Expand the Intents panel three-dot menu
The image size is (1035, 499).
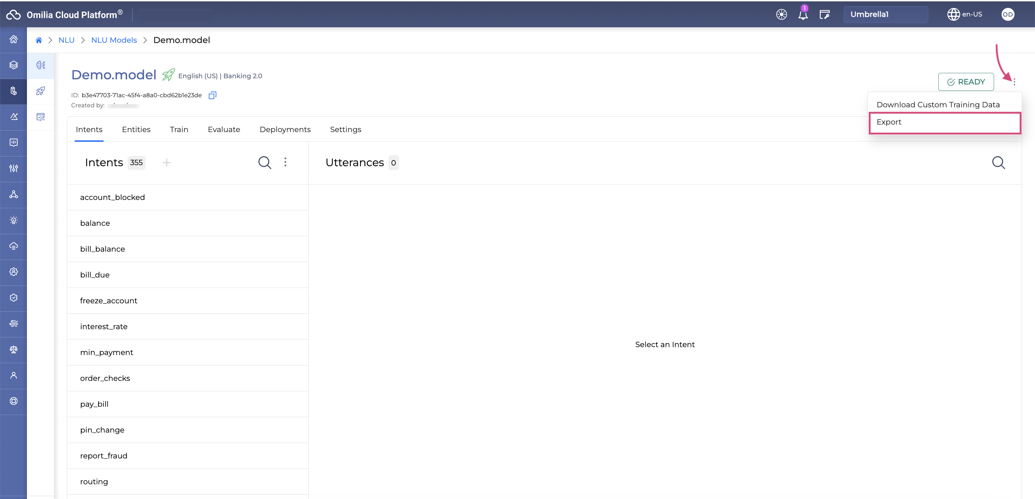click(285, 162)
